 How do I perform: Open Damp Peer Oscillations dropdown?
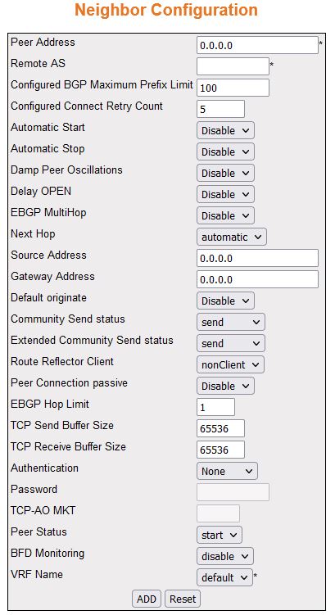click(225, 173)
